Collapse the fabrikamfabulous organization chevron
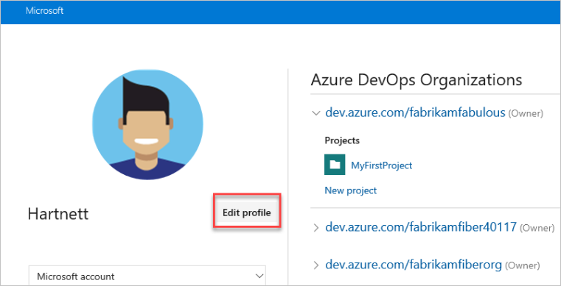This screenshot has height=286, width=561. [316, 113]
